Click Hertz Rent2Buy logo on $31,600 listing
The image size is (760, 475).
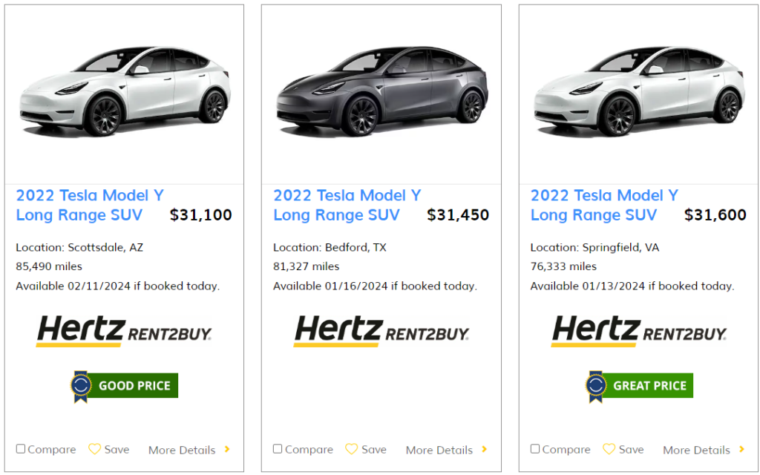click(x=639, y=331)
